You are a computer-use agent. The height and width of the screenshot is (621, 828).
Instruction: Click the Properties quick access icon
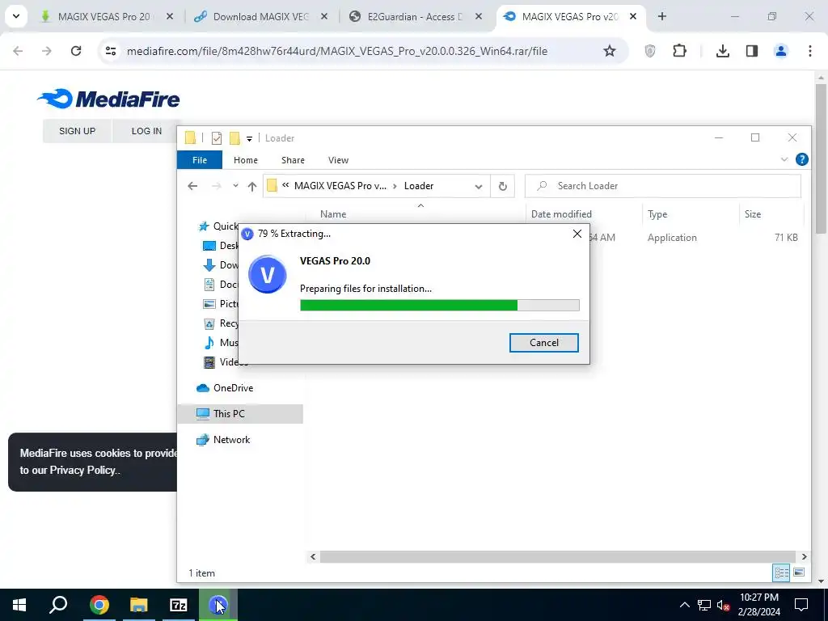pos(217,138)
